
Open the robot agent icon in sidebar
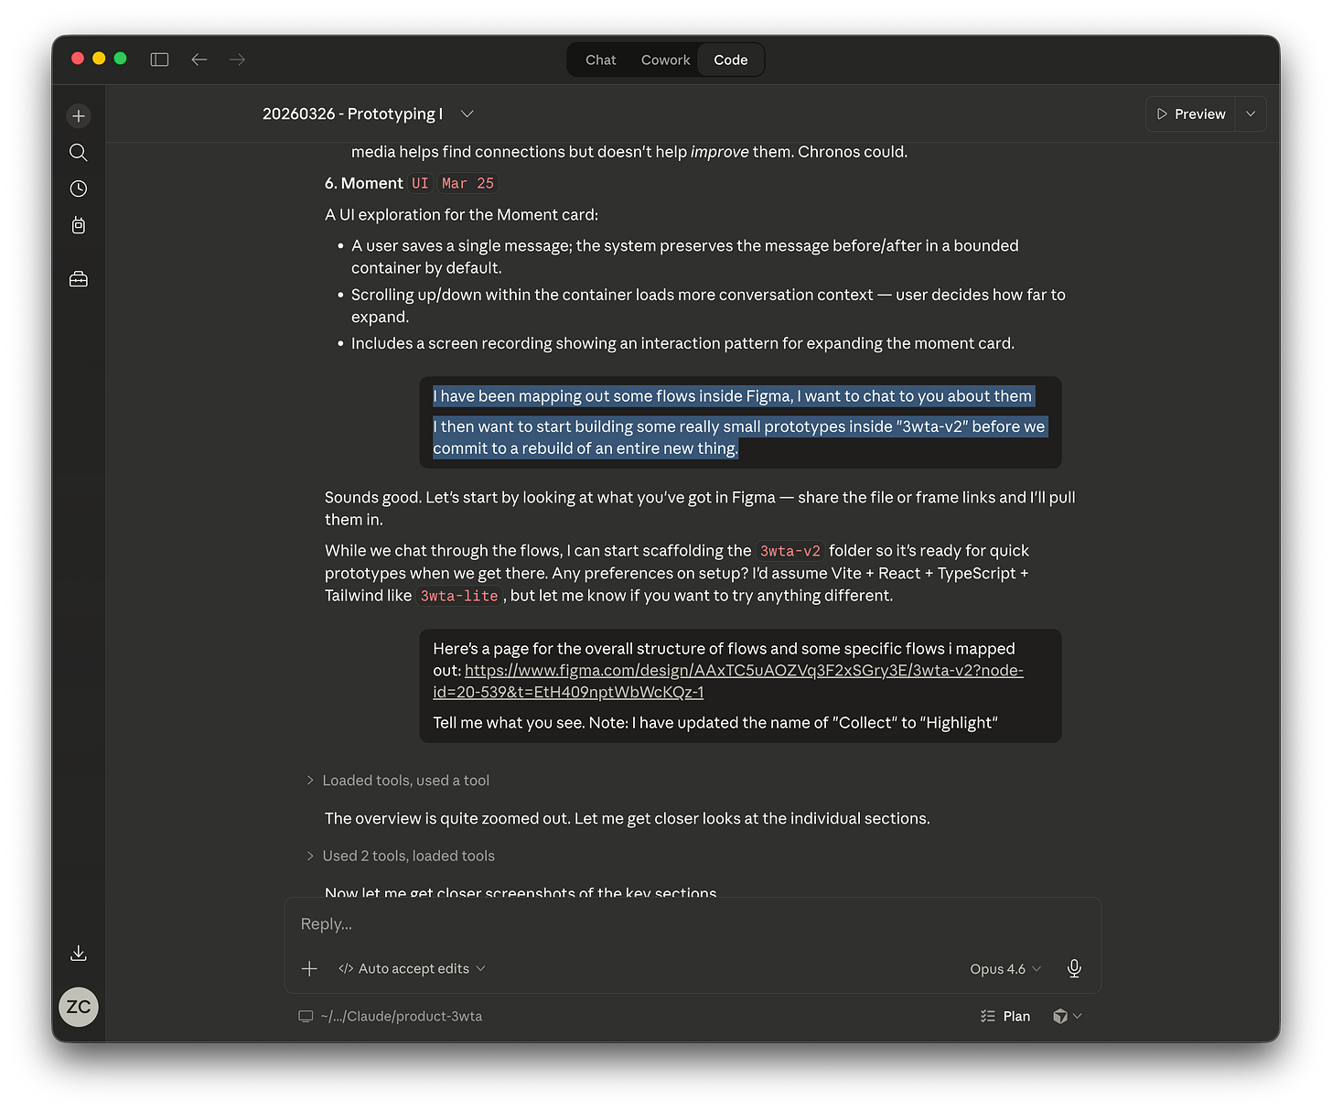point(79,225)
